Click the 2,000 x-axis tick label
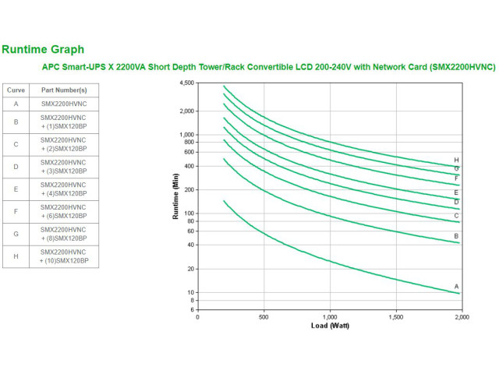The image size is (499, 374). (x=462, y=317)
